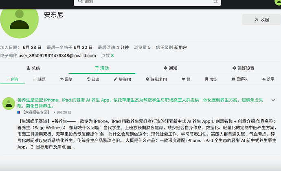Open the 待处理 (1) pending list
This screenshot has height=171, width=281.
[156, 79]
